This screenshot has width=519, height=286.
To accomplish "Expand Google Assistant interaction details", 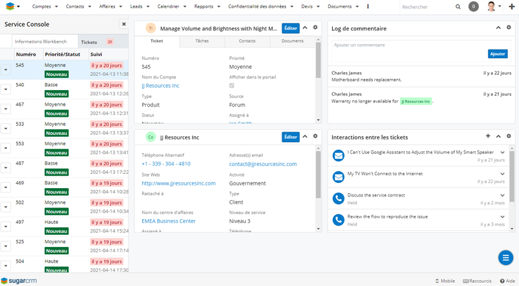I will [x=502, y=152].
